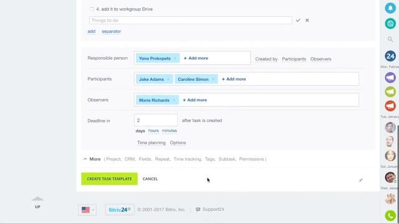399x224 pixels.
Task: Open Time planning settings
Action: tap(151, 142)
